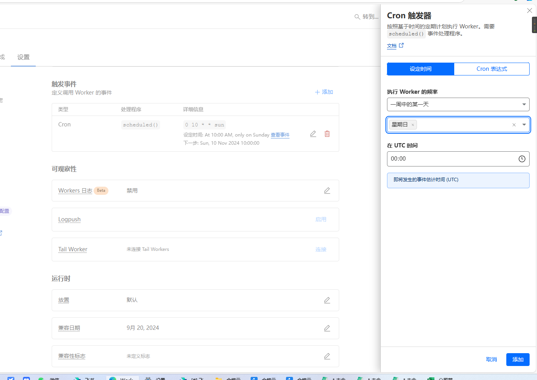The height and width of the screenshot is (380, 537).
Task: Click the 查看事件 link
Action: [280, 135]
